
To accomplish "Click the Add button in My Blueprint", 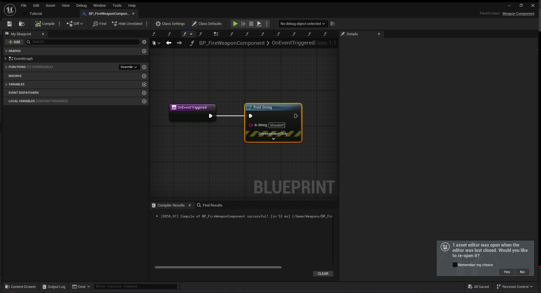I will click(14, 42).
